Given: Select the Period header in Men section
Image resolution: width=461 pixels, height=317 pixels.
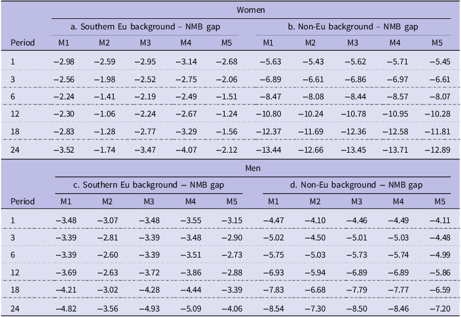Looking at the screenshot, I should click(23, 202).
